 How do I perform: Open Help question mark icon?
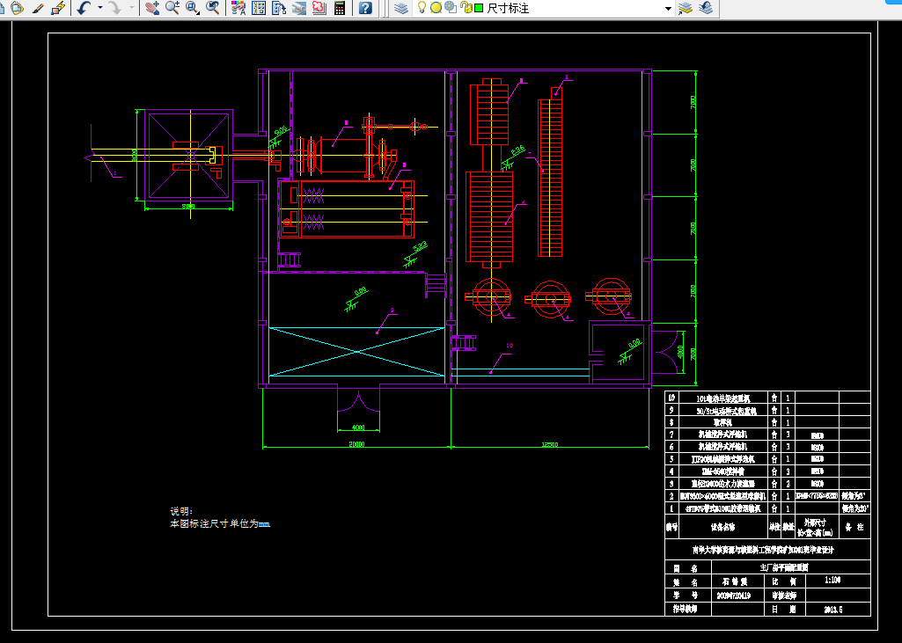pyautogui.click(x=365, y=8)
